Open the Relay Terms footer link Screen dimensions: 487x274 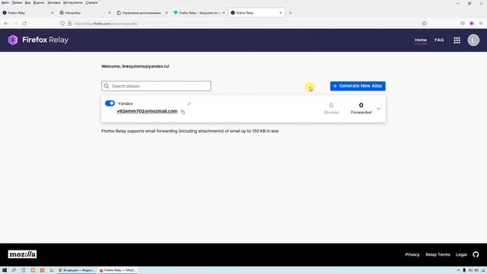(438, 254)
